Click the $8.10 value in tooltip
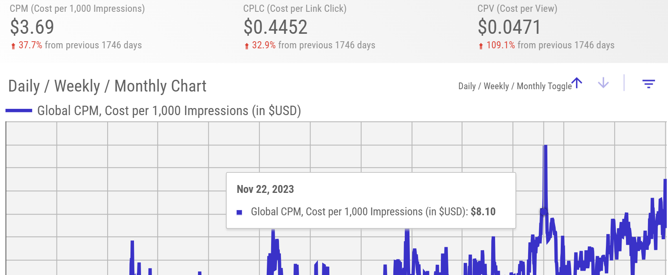668x275 pixels. tap(483, 212)
